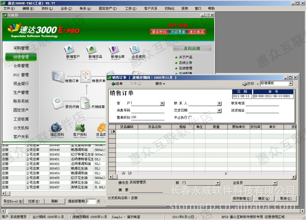This screenshot has height=220, width=306.
Task: Select 现金银行 in the navigation sidebar
Action: (x=21, y=84)
